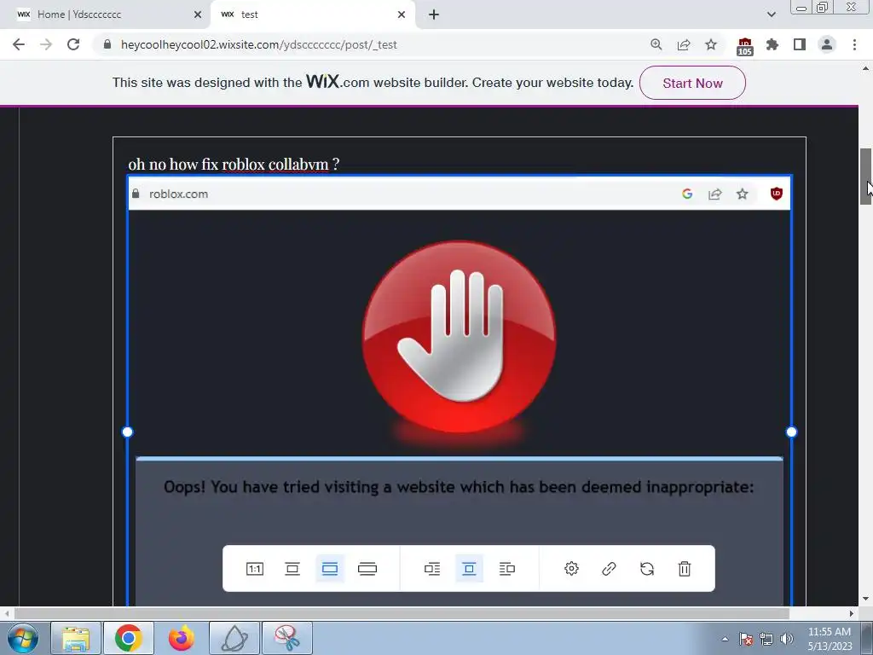Replace the image
The image size is (873, 655).
pyautogui.click(x=647, y=569)
